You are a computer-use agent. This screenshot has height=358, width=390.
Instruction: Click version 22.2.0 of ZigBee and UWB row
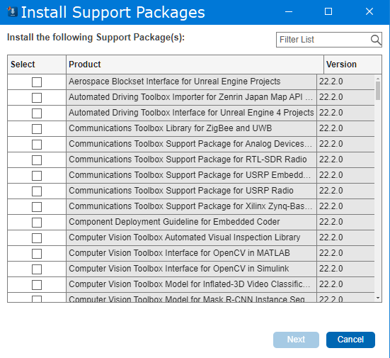(x=331, y=128)
